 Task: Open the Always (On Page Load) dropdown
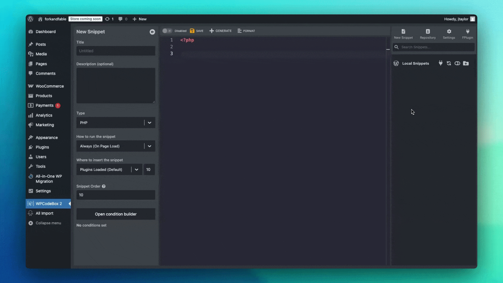click(149, 146)
